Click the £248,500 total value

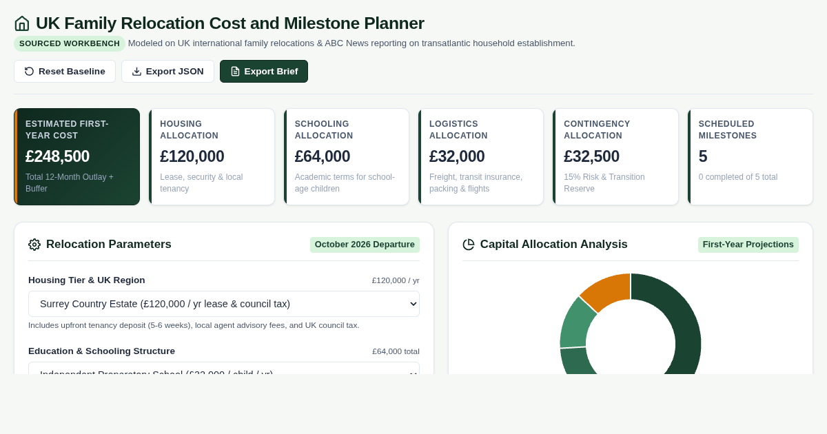coord(57,156)
